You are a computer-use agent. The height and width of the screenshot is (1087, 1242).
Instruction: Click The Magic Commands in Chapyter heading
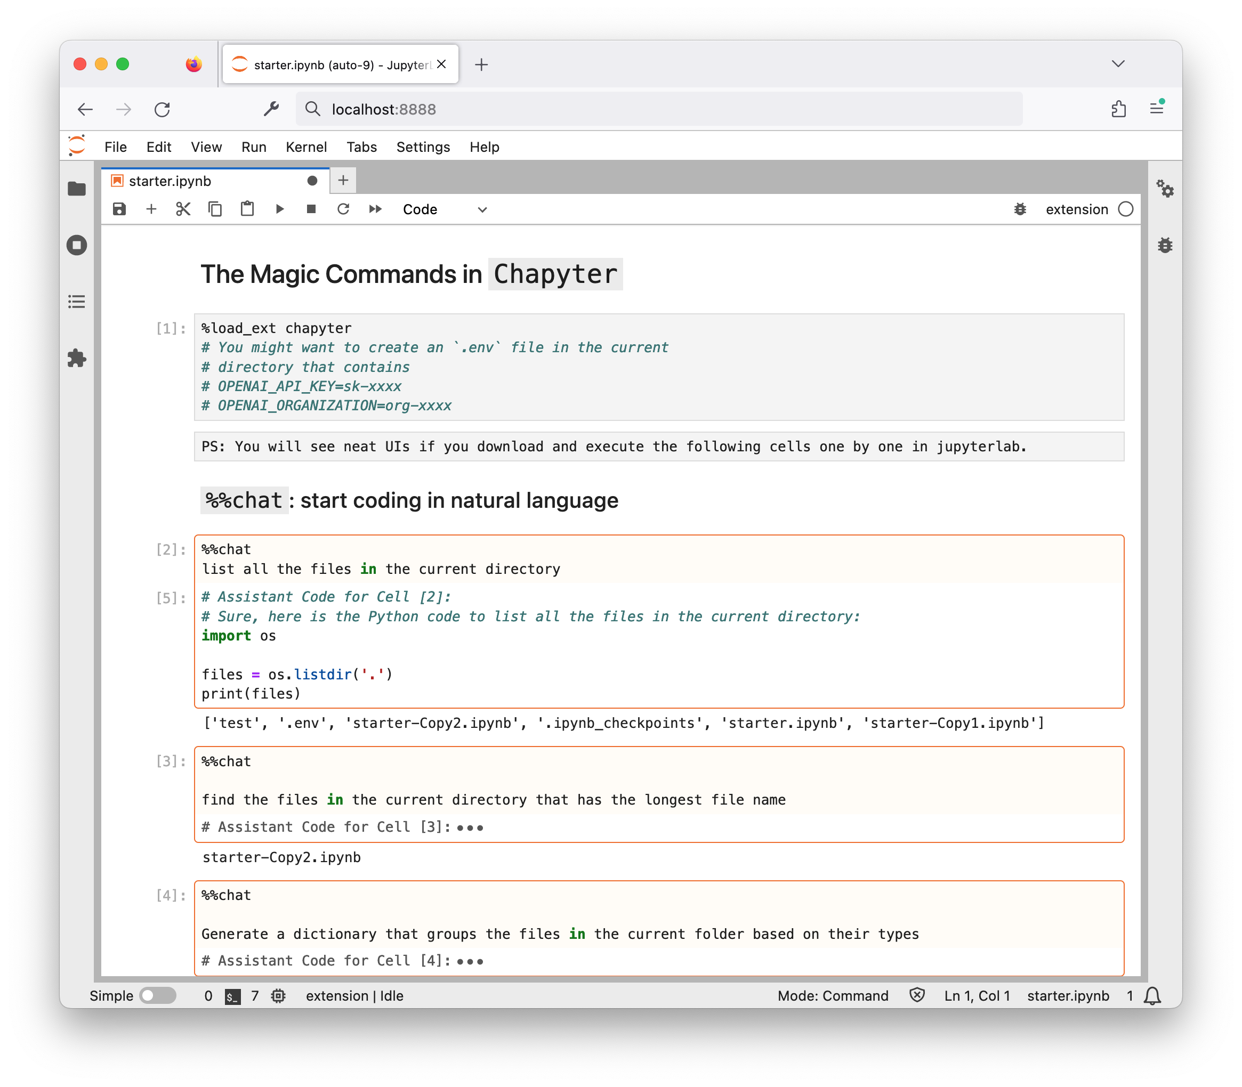(412, 274)
